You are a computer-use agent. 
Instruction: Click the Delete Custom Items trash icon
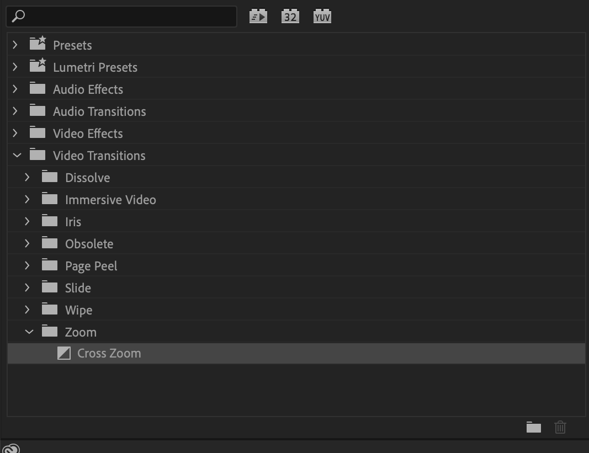(560, 427)
